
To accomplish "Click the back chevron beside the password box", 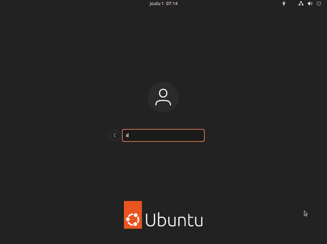I will click(x=115, y=135).
